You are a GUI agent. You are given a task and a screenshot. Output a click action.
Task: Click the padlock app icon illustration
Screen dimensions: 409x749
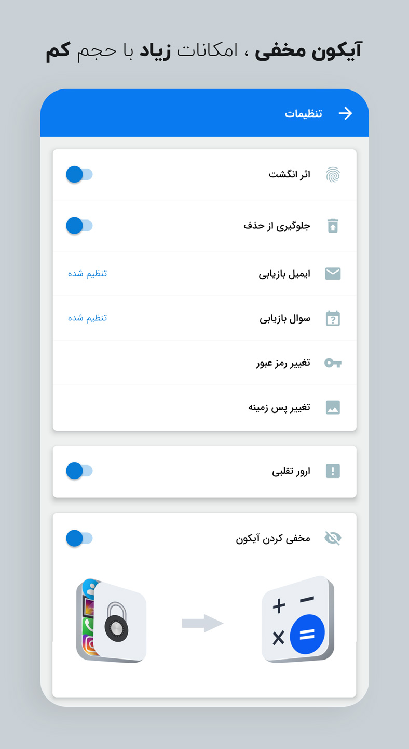coord(117,623)
